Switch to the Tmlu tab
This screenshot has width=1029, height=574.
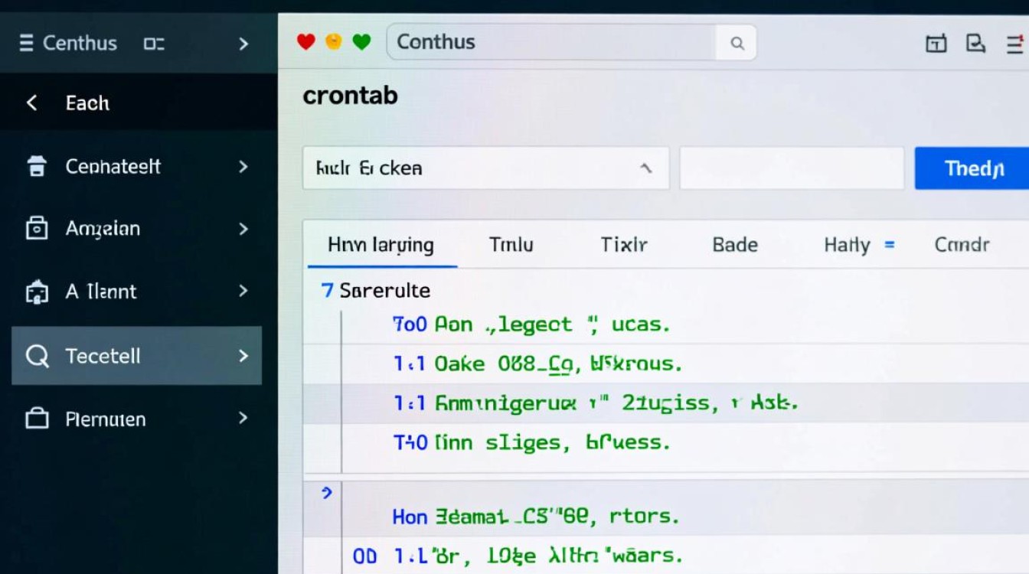511,245
